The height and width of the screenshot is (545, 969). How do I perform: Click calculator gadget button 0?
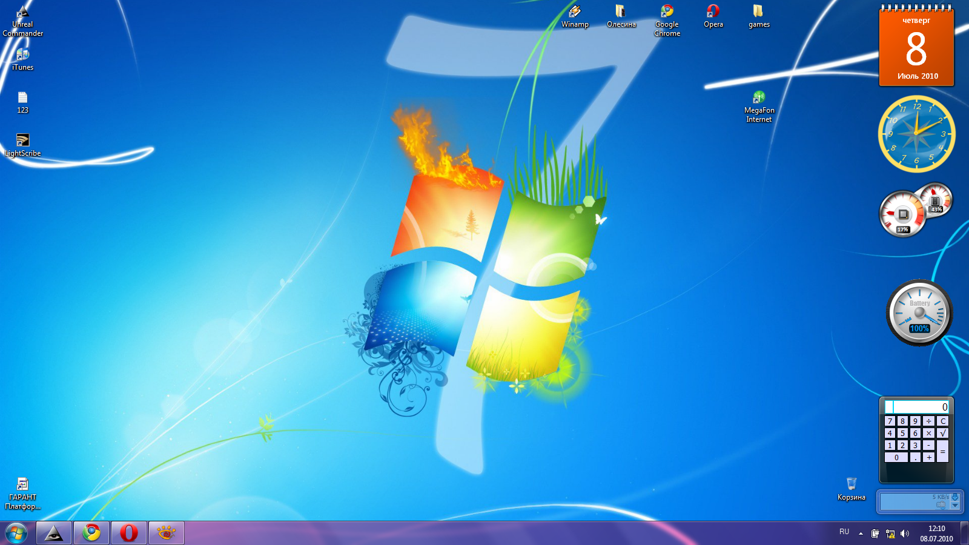tap(896, 457)
